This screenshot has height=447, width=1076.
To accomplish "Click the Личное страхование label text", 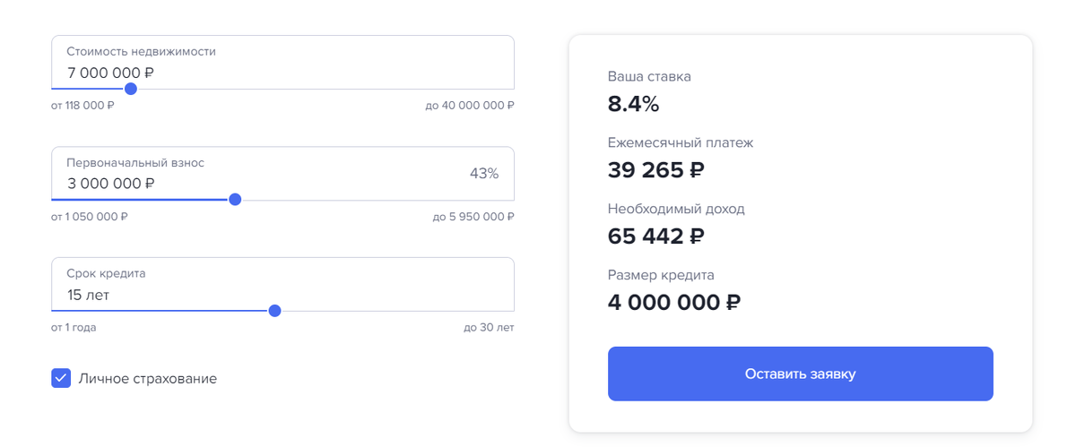I will coord(148,379).
